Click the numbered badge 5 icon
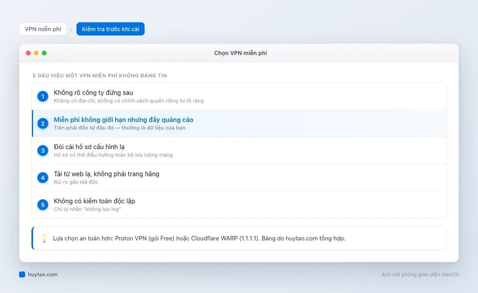 tap(43, 205)
